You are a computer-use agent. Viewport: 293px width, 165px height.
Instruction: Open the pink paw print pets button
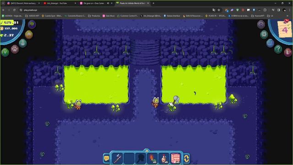pos(15,49)
